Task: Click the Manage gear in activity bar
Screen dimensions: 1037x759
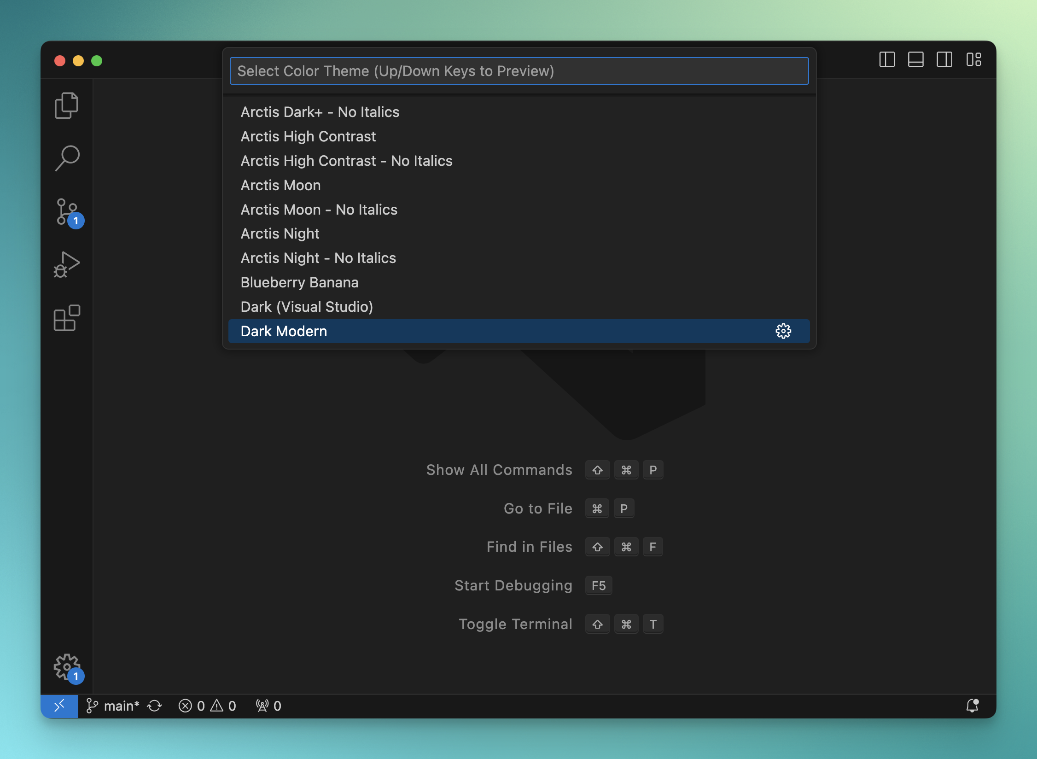Action: [x=67, y=666]
